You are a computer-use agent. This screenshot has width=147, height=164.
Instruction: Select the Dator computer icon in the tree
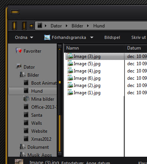tap(19, 67)
